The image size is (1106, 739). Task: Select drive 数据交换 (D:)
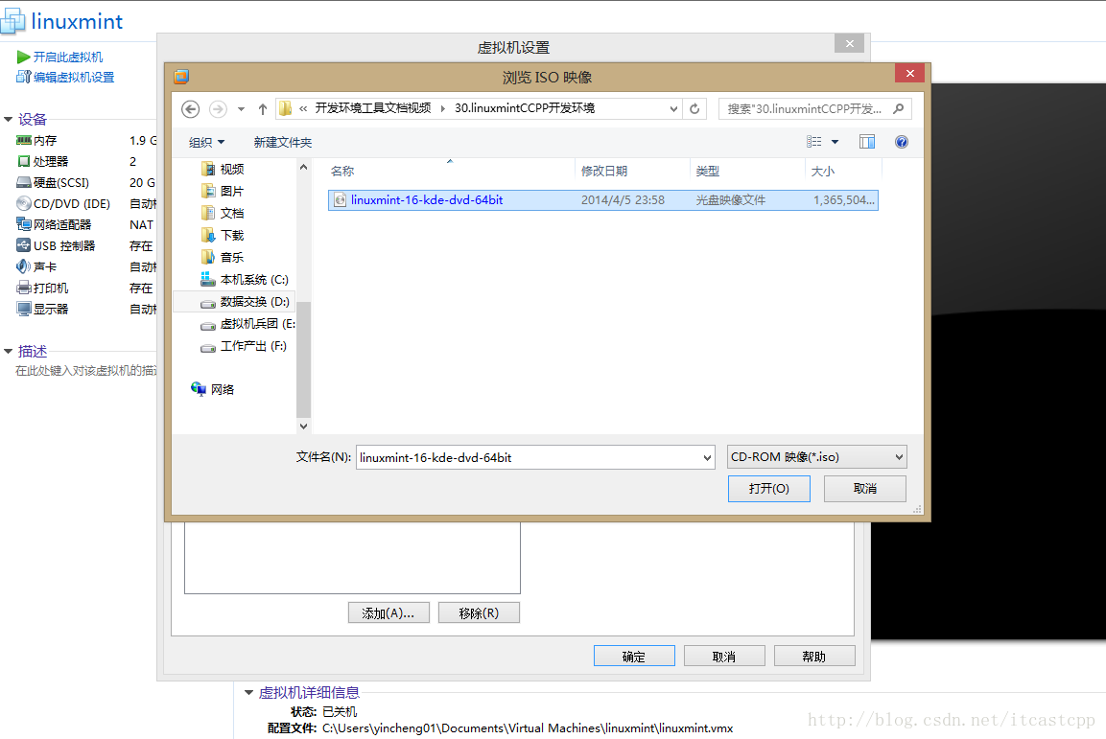pyautogui.click(x=245, y=302)
